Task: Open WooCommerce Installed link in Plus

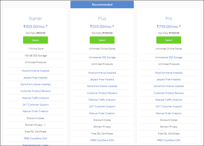Action: (102, 73)
